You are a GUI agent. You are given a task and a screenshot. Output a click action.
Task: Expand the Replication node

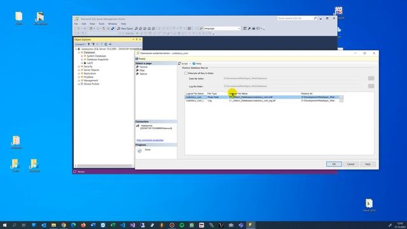[x=79, y=74]
